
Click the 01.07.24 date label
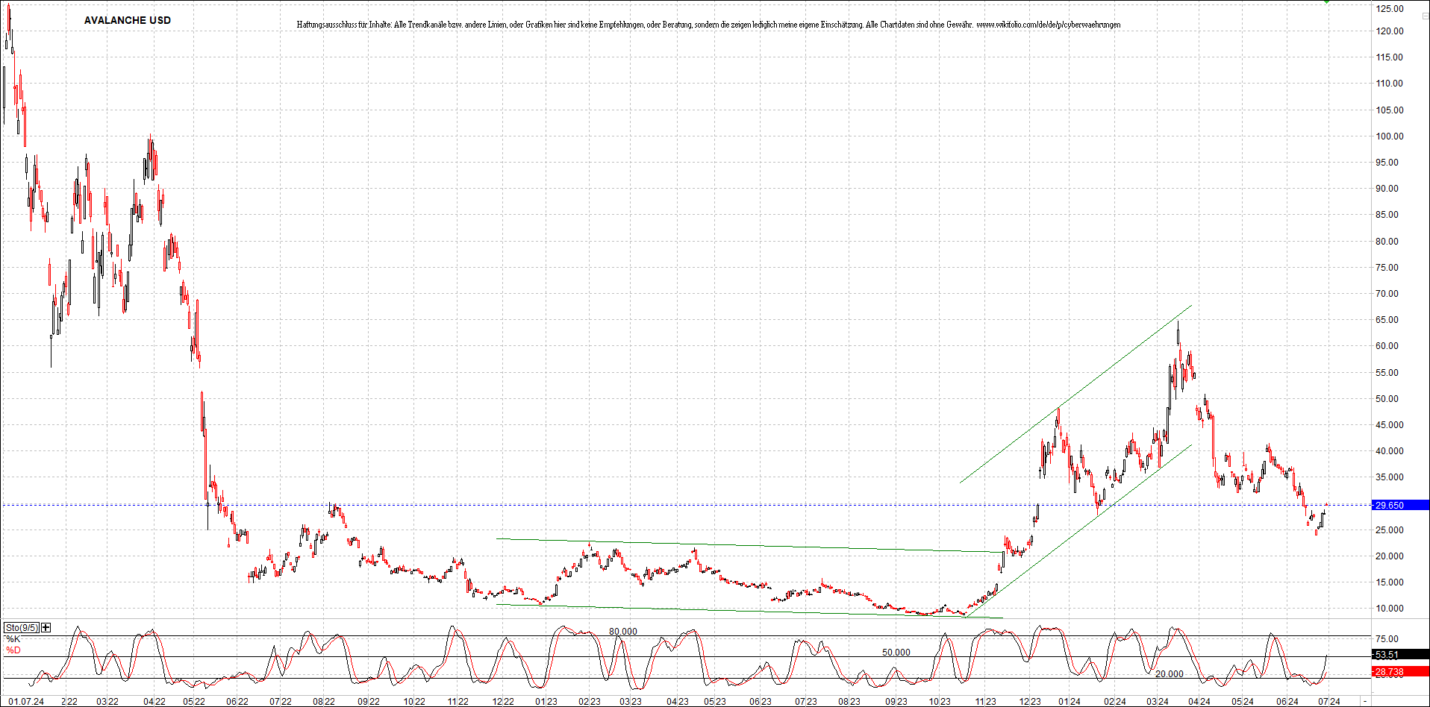26,702
